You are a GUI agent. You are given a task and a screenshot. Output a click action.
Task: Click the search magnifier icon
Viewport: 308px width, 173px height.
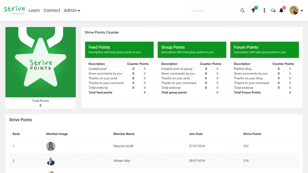pos(243,11)
